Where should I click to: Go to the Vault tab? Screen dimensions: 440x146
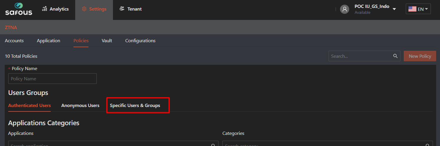point(107,41)
